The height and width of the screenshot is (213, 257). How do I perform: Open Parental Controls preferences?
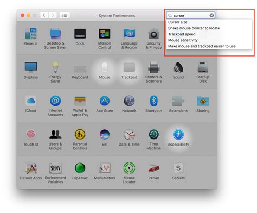coord(80,140)
